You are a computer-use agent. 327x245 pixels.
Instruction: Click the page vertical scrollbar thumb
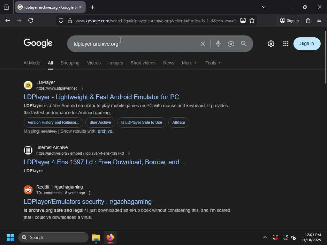pos(325,57)
